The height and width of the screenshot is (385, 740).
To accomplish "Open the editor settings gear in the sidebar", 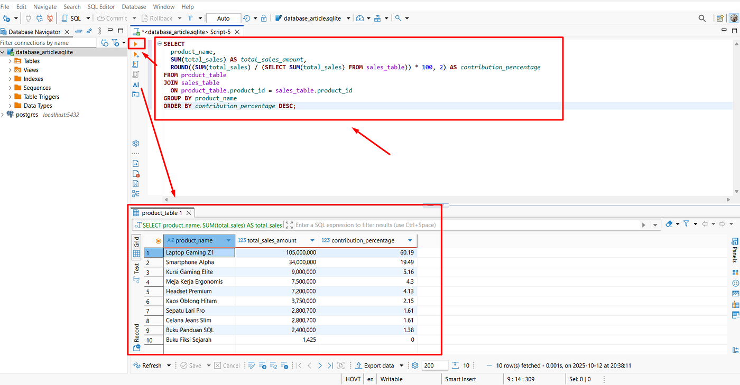I will [136, 143].
